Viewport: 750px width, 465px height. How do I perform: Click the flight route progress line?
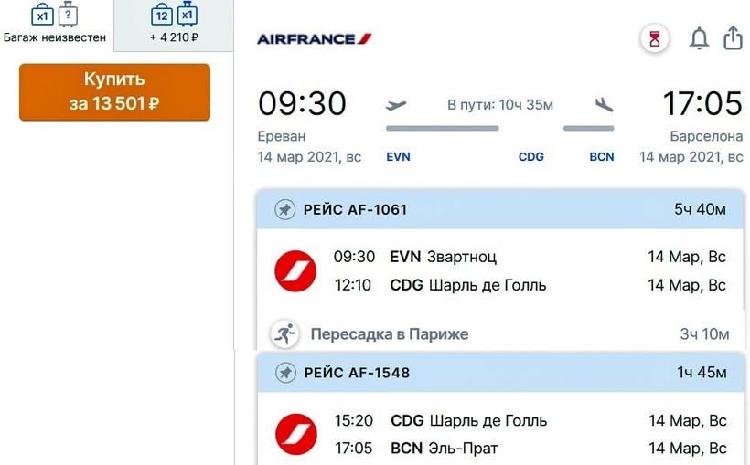443,128
